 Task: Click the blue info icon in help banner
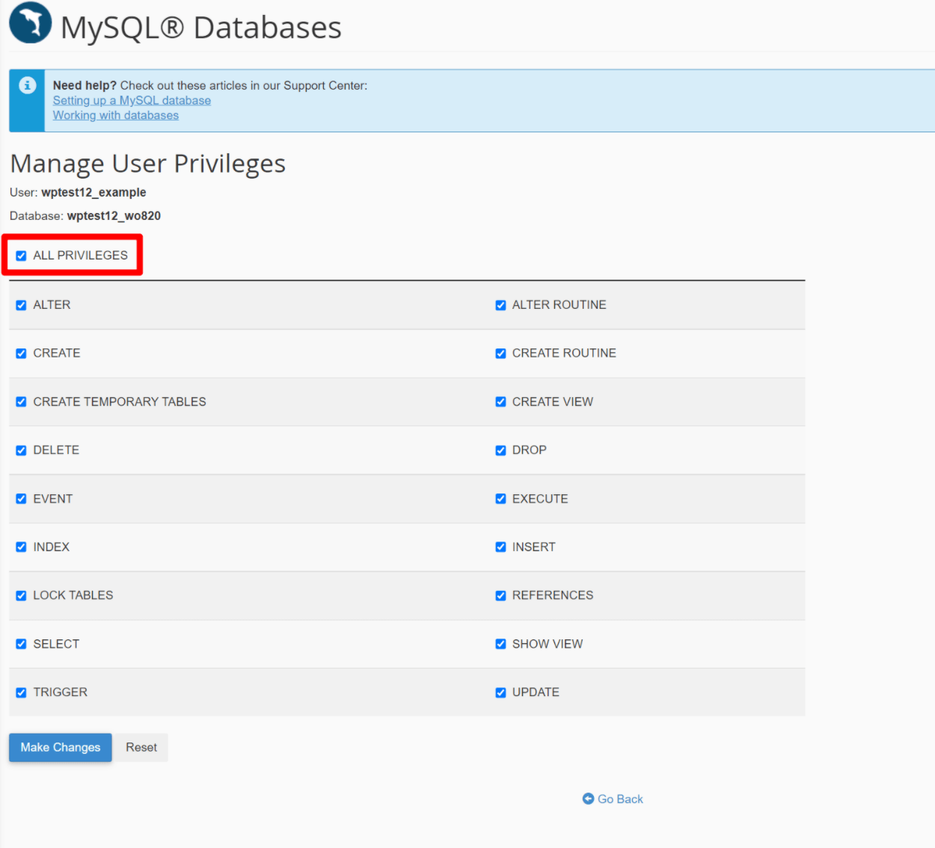tap(27, 85)
